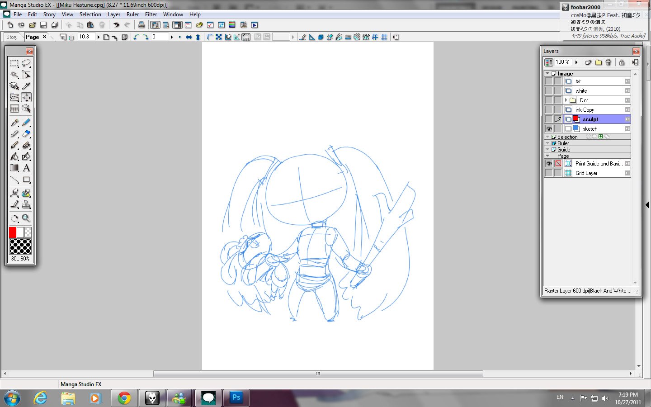Expand the Dot layer folder
This screenshot has width=651, height=407.
point(566,100)
